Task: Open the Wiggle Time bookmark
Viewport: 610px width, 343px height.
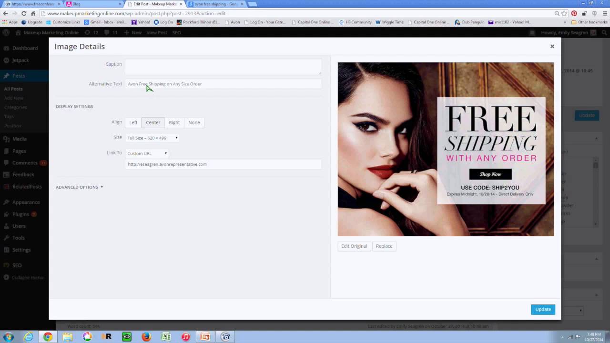Action: coord(389,22)
